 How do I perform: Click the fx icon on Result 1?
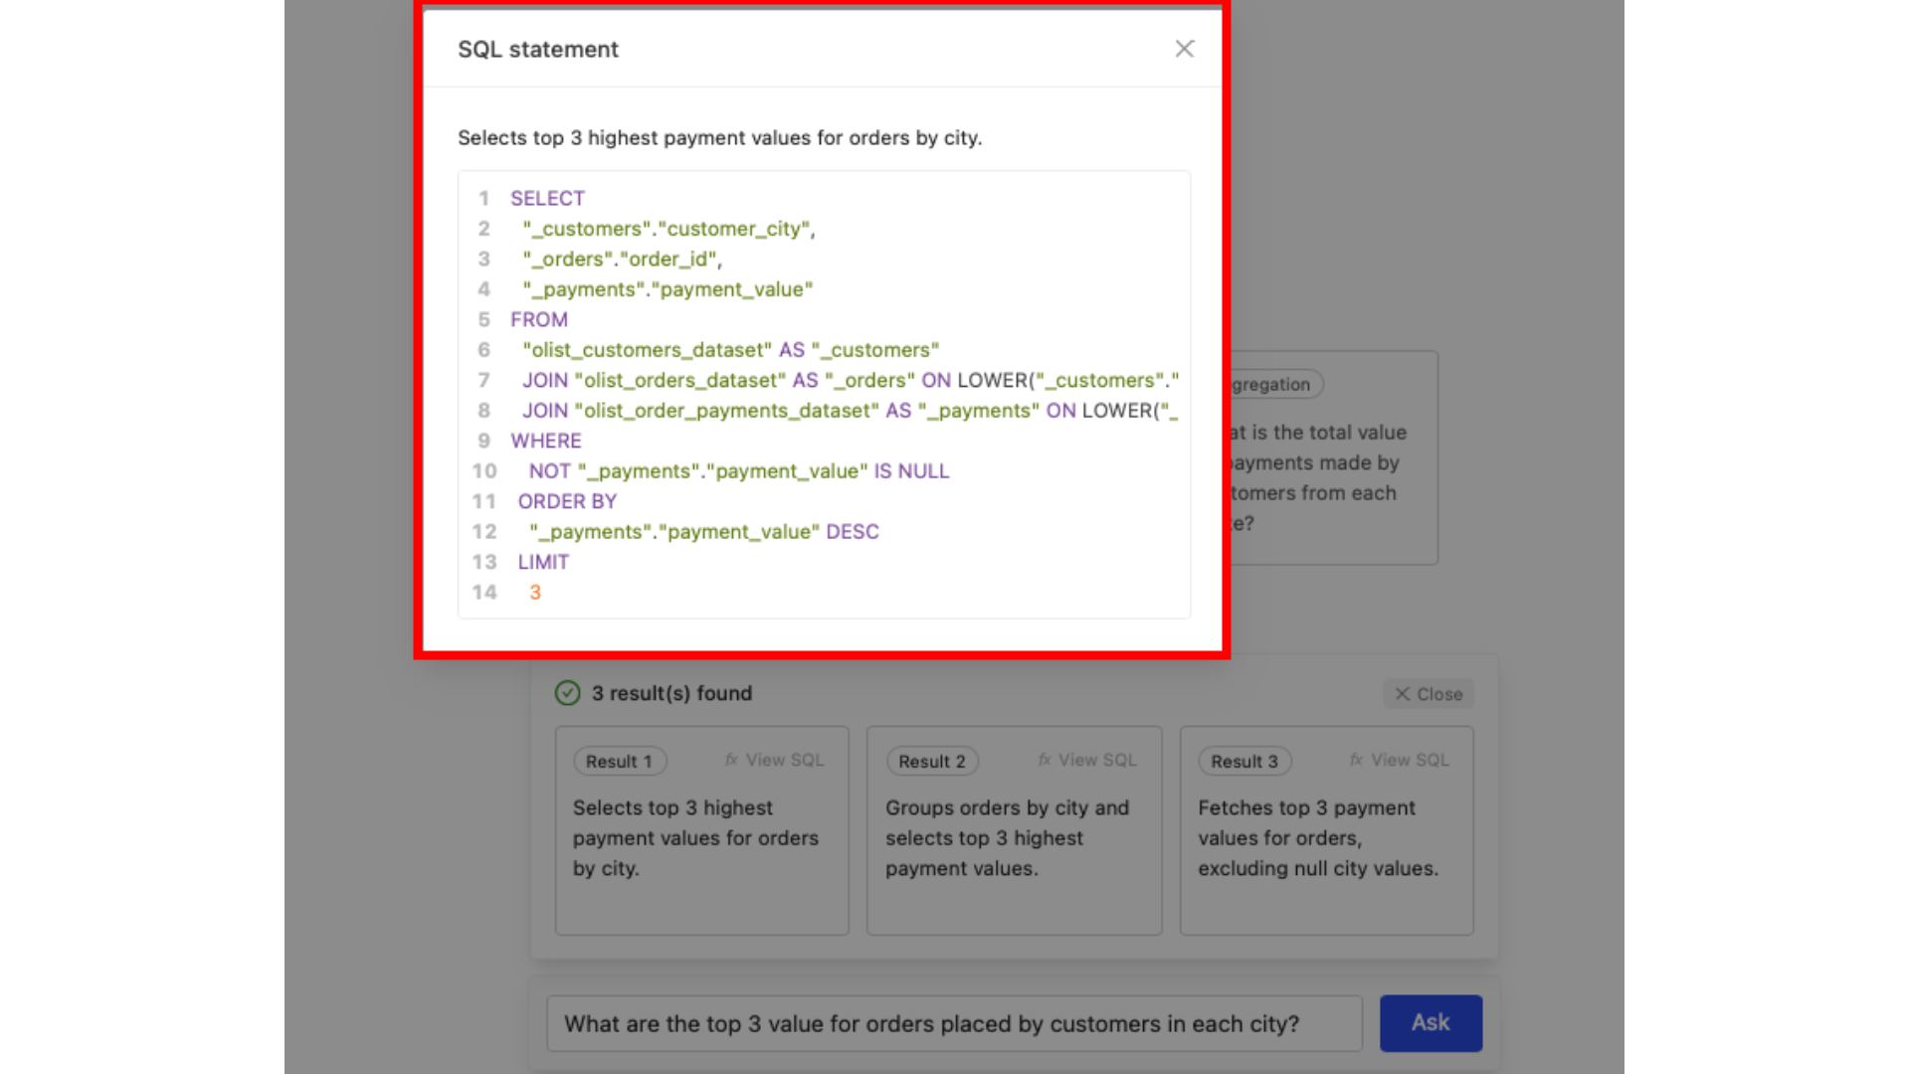731,760
